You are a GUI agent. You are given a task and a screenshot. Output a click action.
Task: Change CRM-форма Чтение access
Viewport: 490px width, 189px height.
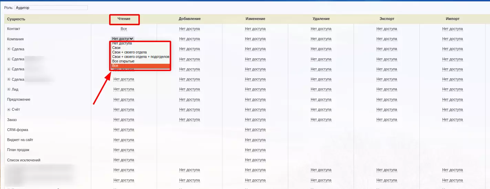click(124, 130)
